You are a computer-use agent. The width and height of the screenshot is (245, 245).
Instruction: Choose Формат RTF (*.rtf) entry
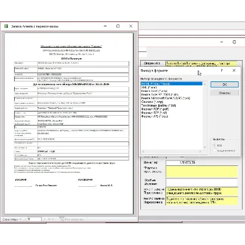[x=154, y=113]
